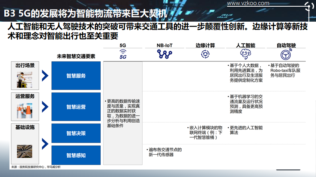Image resolution: width=316 pixels, height=177 pixels.
Task: Click the grey 5G description column
Action: click(123, 113)
